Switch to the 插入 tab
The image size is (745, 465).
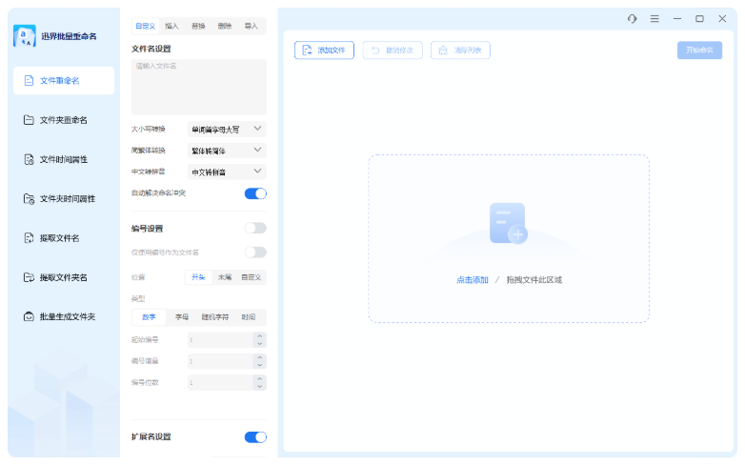point(171,26)
